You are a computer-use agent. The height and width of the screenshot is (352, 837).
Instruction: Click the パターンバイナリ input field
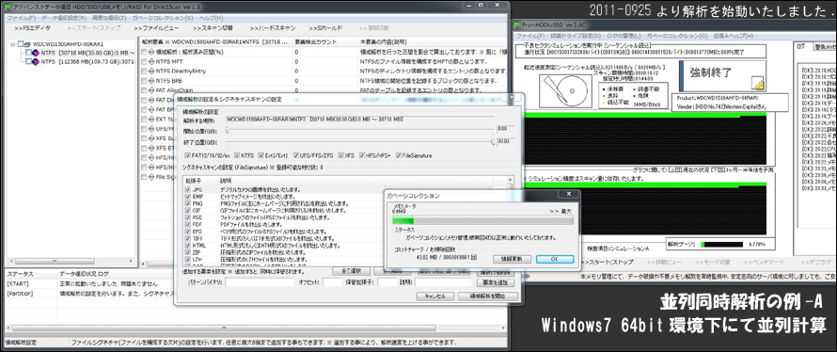point(259,282)
